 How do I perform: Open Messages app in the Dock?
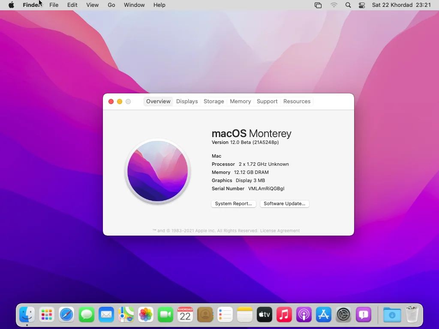tap(86, 315)
